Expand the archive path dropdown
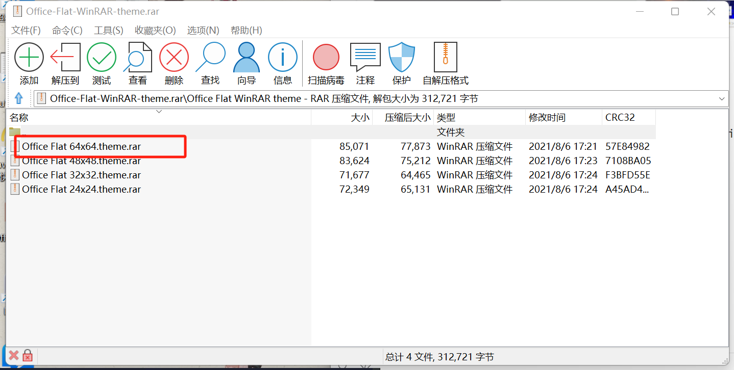734x370 pixels. point(722,99)
